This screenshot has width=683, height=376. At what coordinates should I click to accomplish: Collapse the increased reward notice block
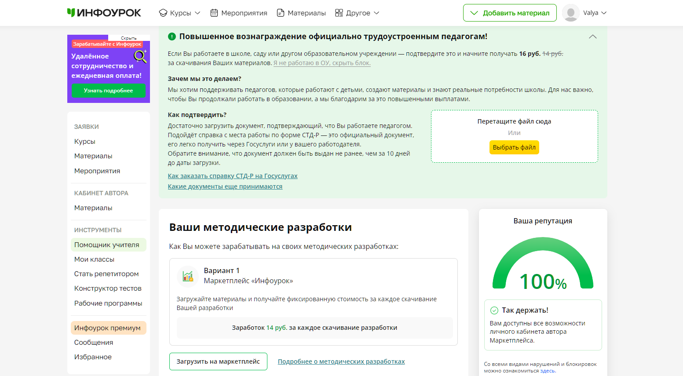[x=593, y=37]
